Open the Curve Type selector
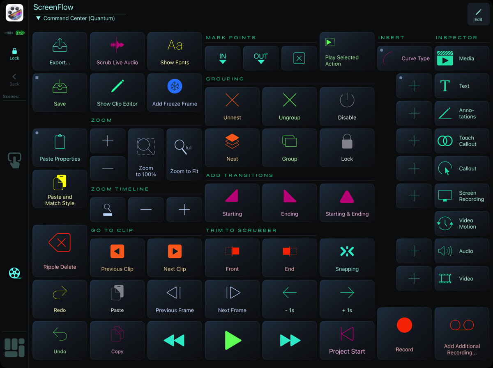The width and height of the screenshot is (493, 368). click(404, 58)
